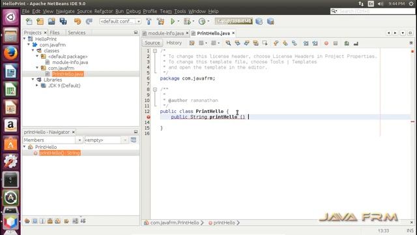Click the Profile Project toolbar icon
This screenshot has height=235, width=417.
coord(202,22)
